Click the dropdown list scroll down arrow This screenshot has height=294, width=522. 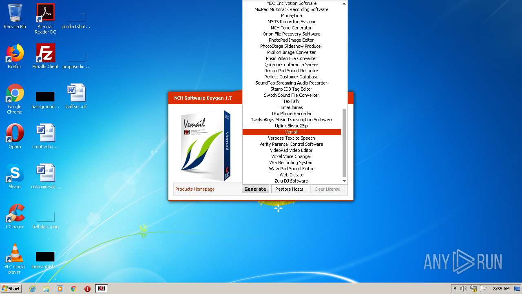pos(344,181)
